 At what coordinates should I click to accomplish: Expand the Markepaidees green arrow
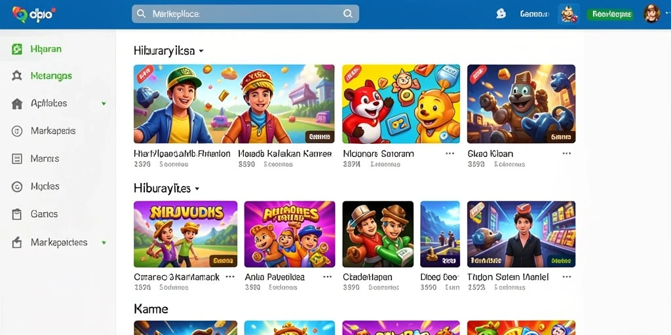104,242
